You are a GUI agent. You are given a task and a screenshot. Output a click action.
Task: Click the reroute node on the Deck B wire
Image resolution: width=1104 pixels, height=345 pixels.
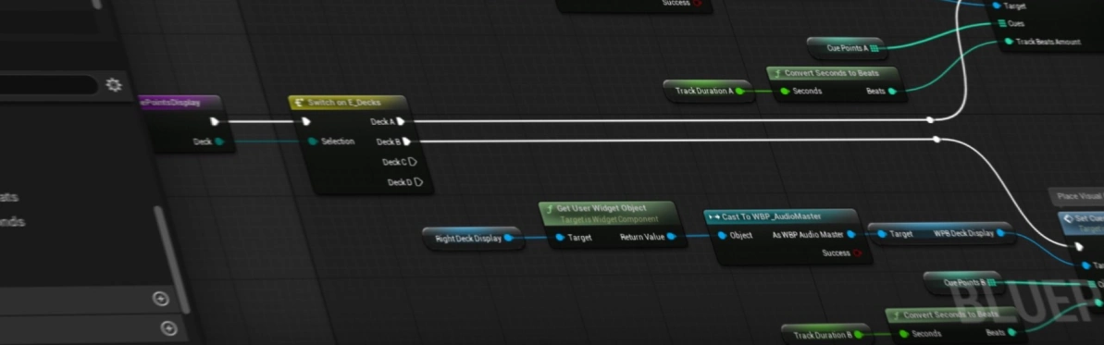pos(937,140)
